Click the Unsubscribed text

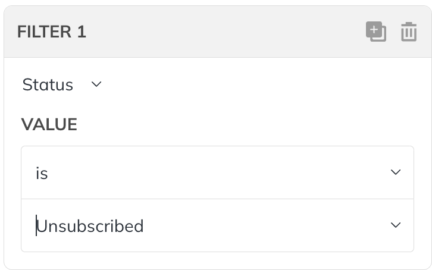coord(90,226)
